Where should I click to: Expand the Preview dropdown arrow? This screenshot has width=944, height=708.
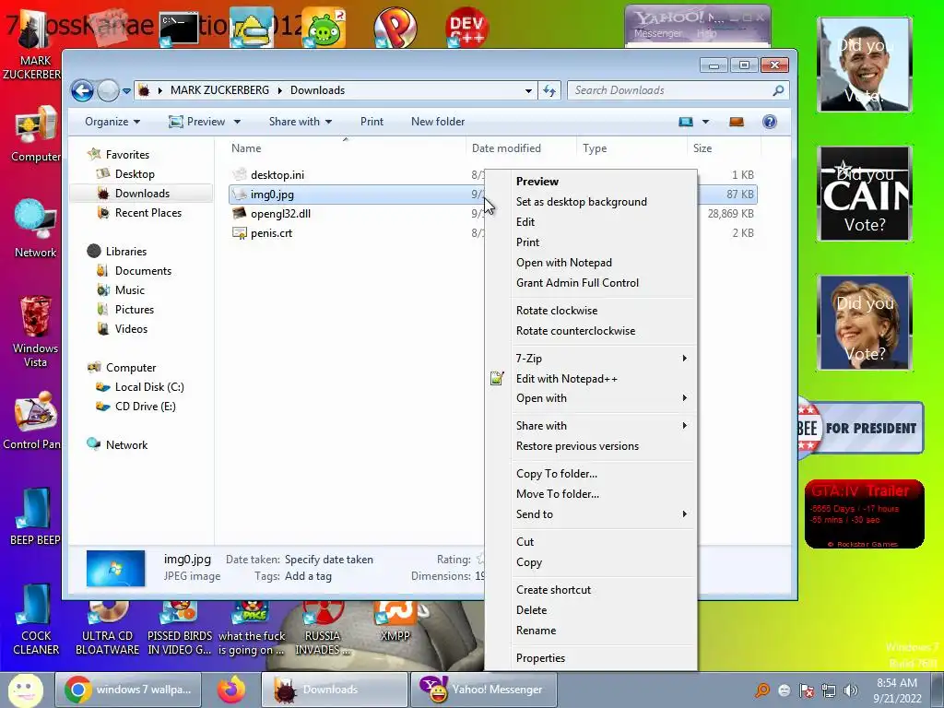(x=237, y=122)
